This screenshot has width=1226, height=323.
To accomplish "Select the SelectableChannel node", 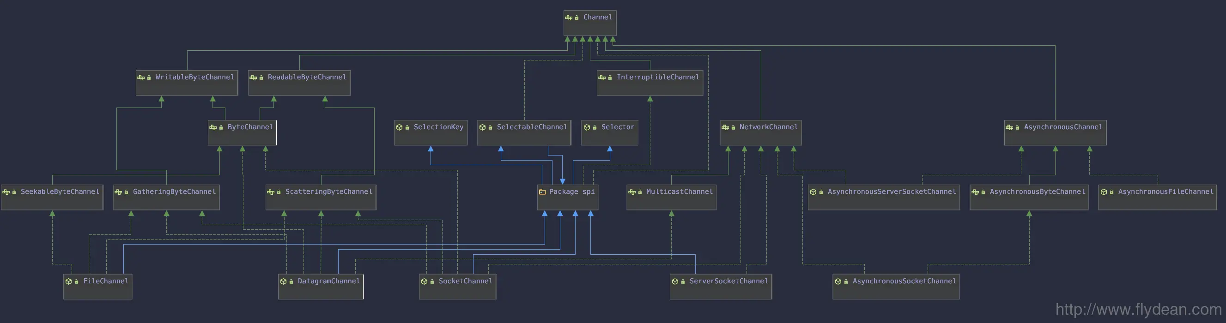I will (x=524, y=133).
